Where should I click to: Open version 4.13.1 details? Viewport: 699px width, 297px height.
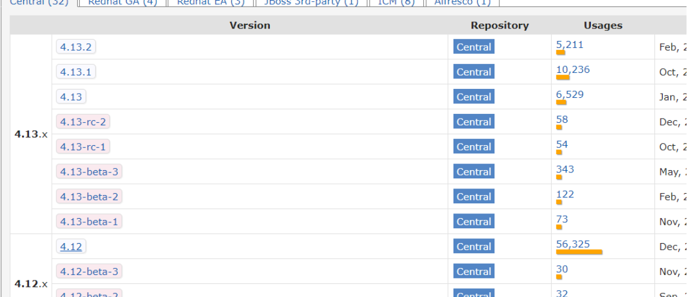76,72
